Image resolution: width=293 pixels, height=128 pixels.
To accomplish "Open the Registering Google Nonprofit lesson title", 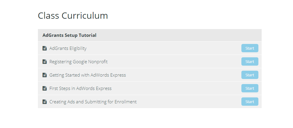I will (78, 62).
